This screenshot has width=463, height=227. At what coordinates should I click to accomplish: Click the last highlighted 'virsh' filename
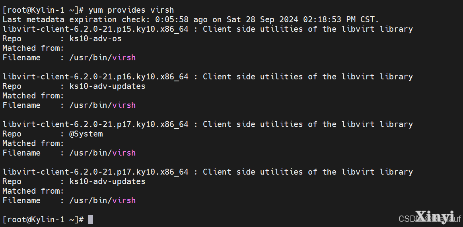pos(124,200)
